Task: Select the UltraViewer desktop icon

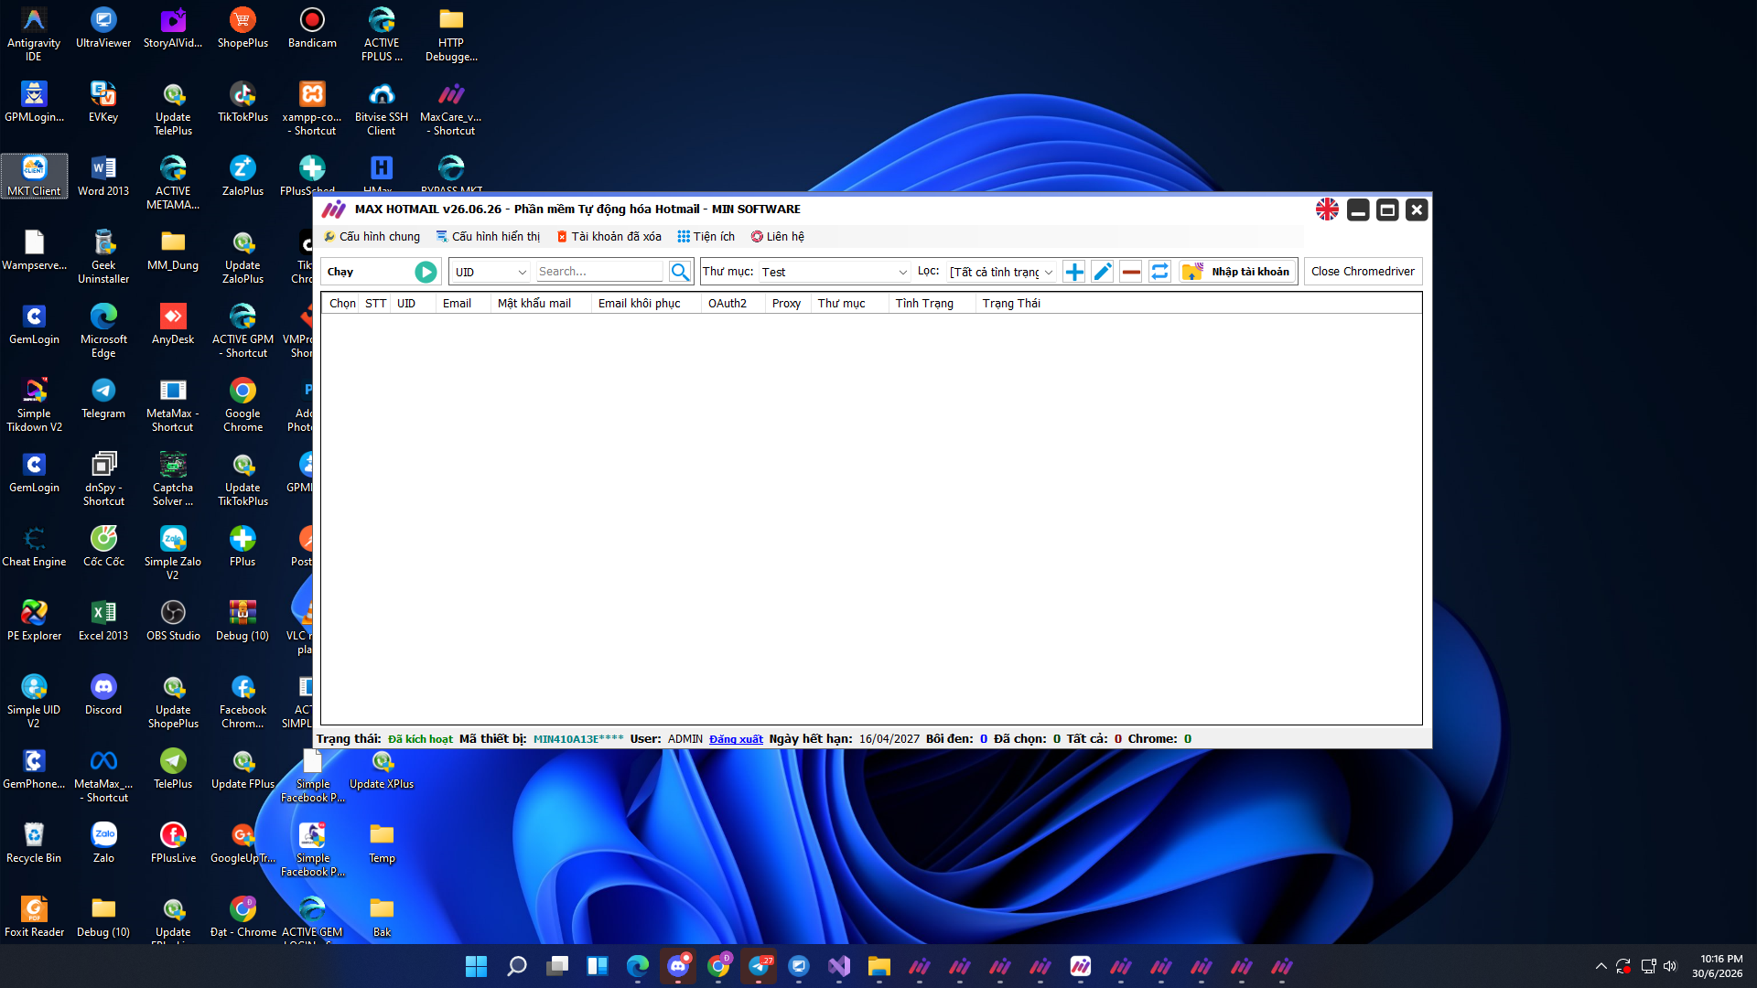Action: point(103,27)
